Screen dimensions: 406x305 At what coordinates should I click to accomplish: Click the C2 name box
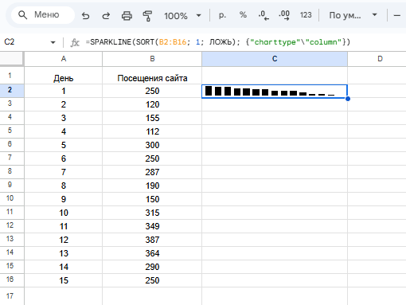(x=25, y=42)
